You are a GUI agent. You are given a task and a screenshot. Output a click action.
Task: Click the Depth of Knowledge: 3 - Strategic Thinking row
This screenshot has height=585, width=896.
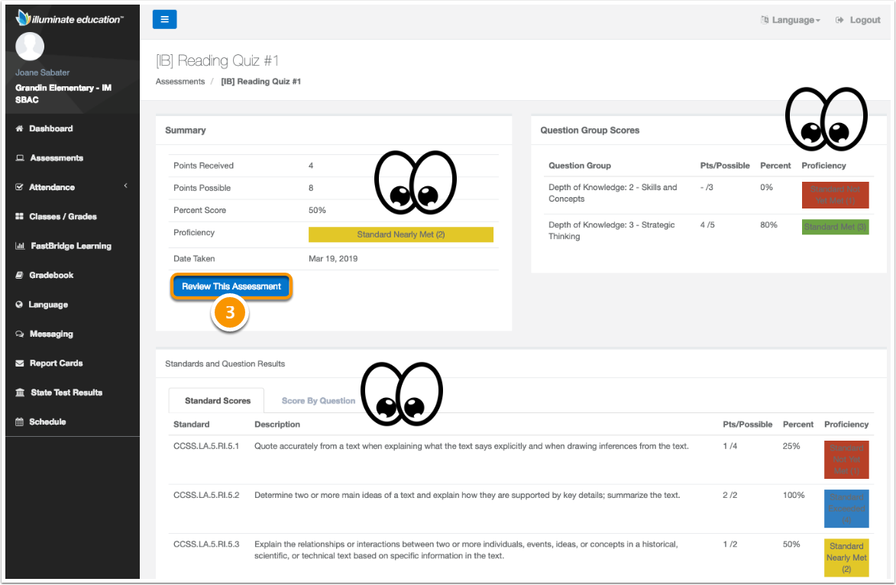[x=709, y=231]
